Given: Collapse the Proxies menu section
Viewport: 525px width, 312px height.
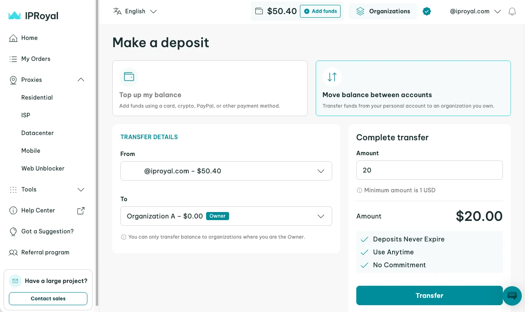Looking at the screenshot, I should pyautogui.click(x=81, y=80).
